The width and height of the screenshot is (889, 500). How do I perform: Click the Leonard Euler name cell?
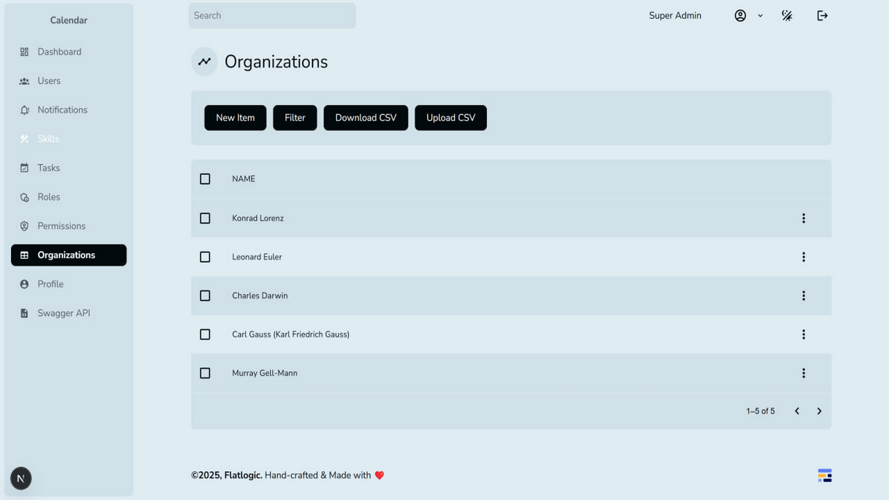(x=257, y=257)
